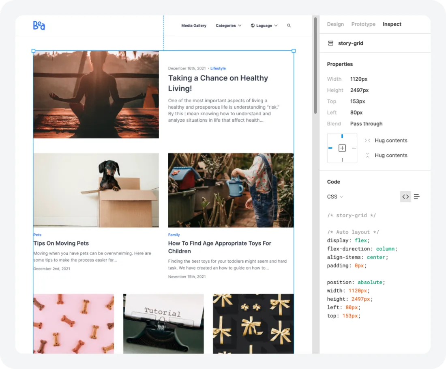Screen dimensions: 446x369
Task: Click the date 'December 2nd, 2021'
Action: click(x=52, y=269)
